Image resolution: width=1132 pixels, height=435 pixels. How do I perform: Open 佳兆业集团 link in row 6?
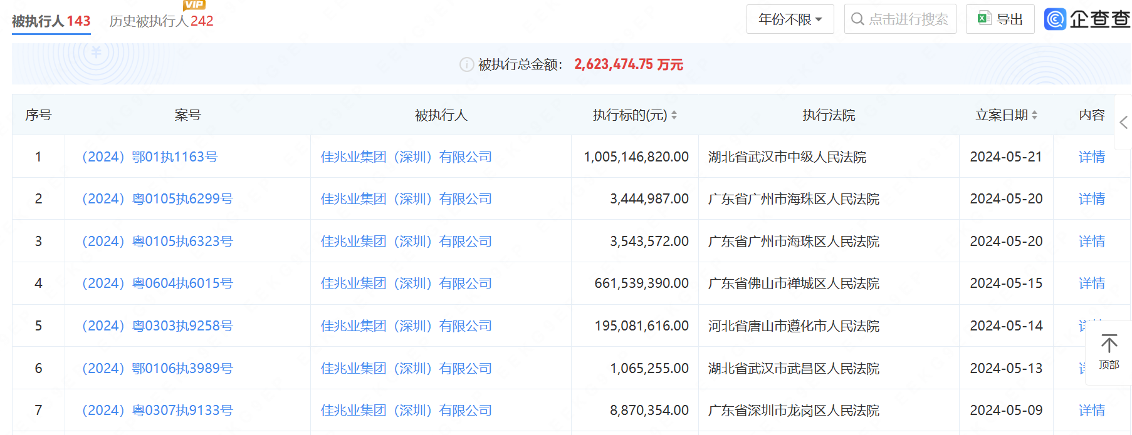[x=406, y=368]
